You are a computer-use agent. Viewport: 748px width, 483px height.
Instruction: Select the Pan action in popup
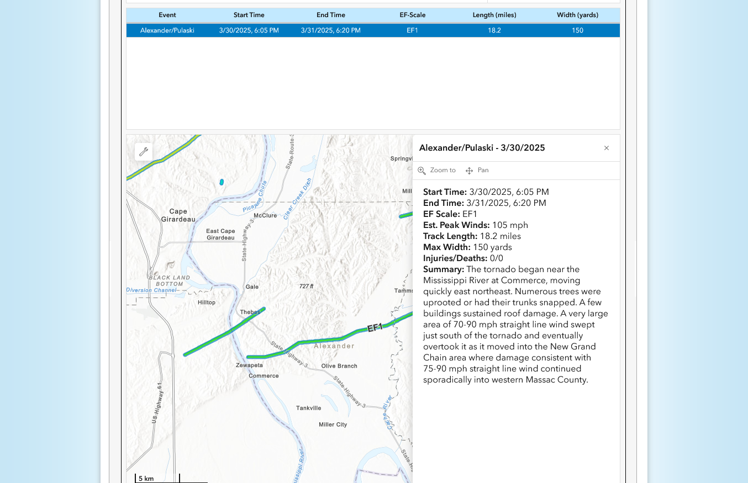[x=477, y=171]
